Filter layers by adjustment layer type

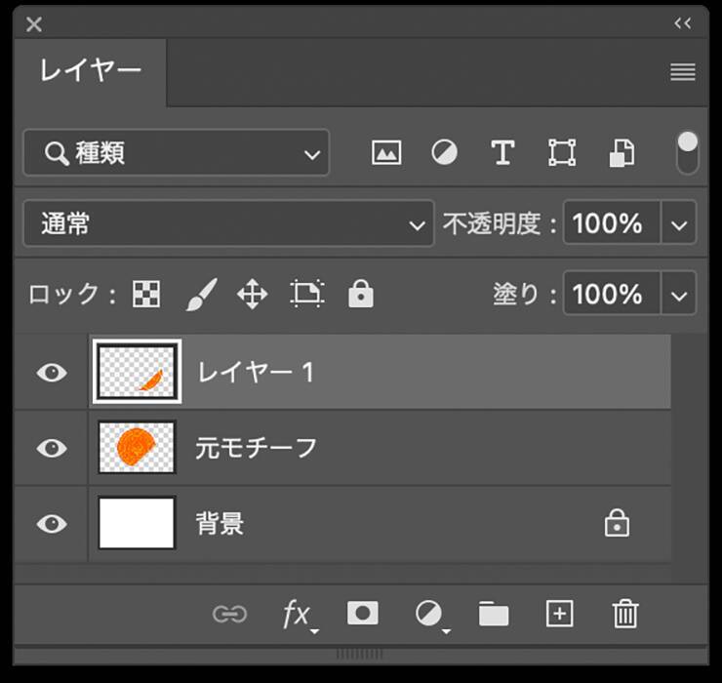[x=445, y=153]
